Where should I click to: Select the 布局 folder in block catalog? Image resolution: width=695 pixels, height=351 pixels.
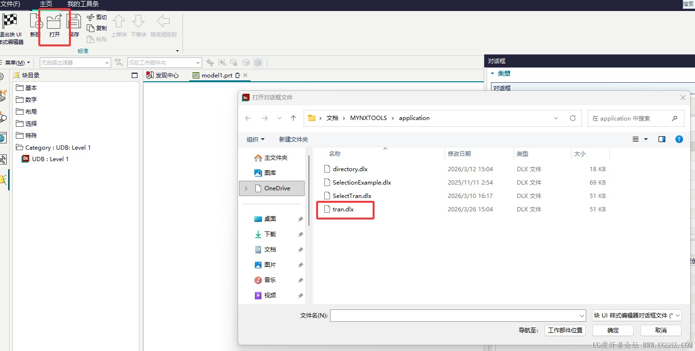(x=31, y=111)
